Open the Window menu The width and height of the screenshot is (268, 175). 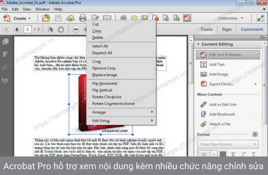pos(43,9)
